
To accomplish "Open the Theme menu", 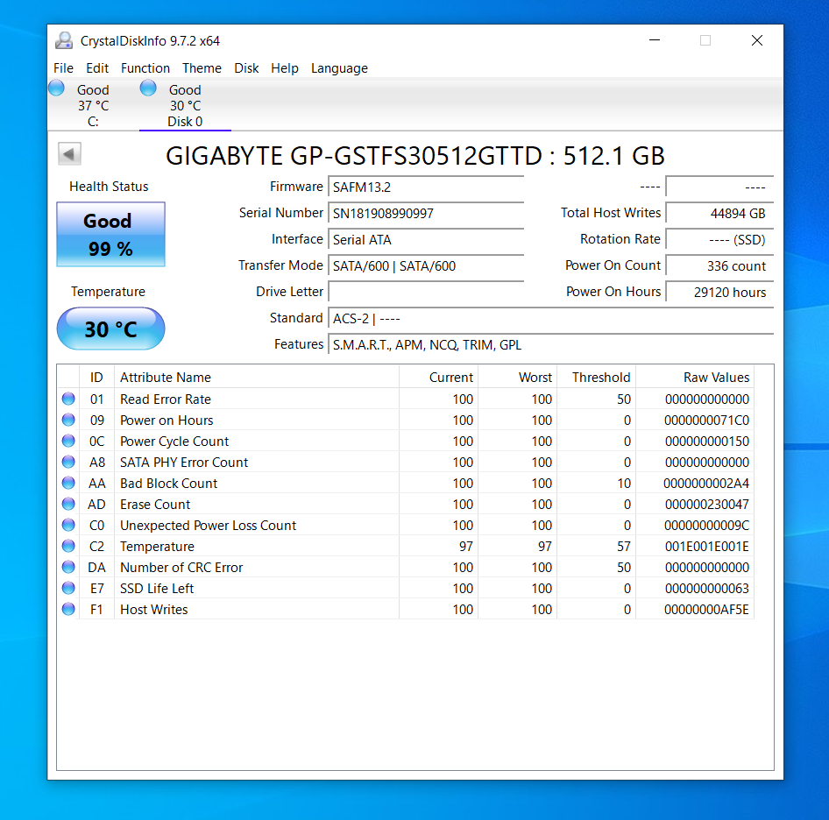I will click(202, 67).
